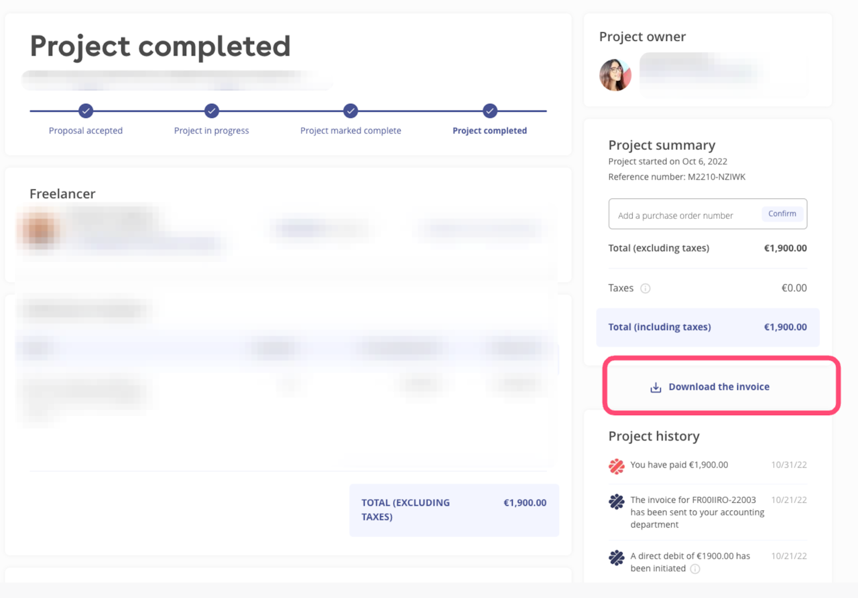Image resolution: width=858 pixels, height=598 pixels.
Task: Click the blurred freelancer profile picture
Action: 40,230
